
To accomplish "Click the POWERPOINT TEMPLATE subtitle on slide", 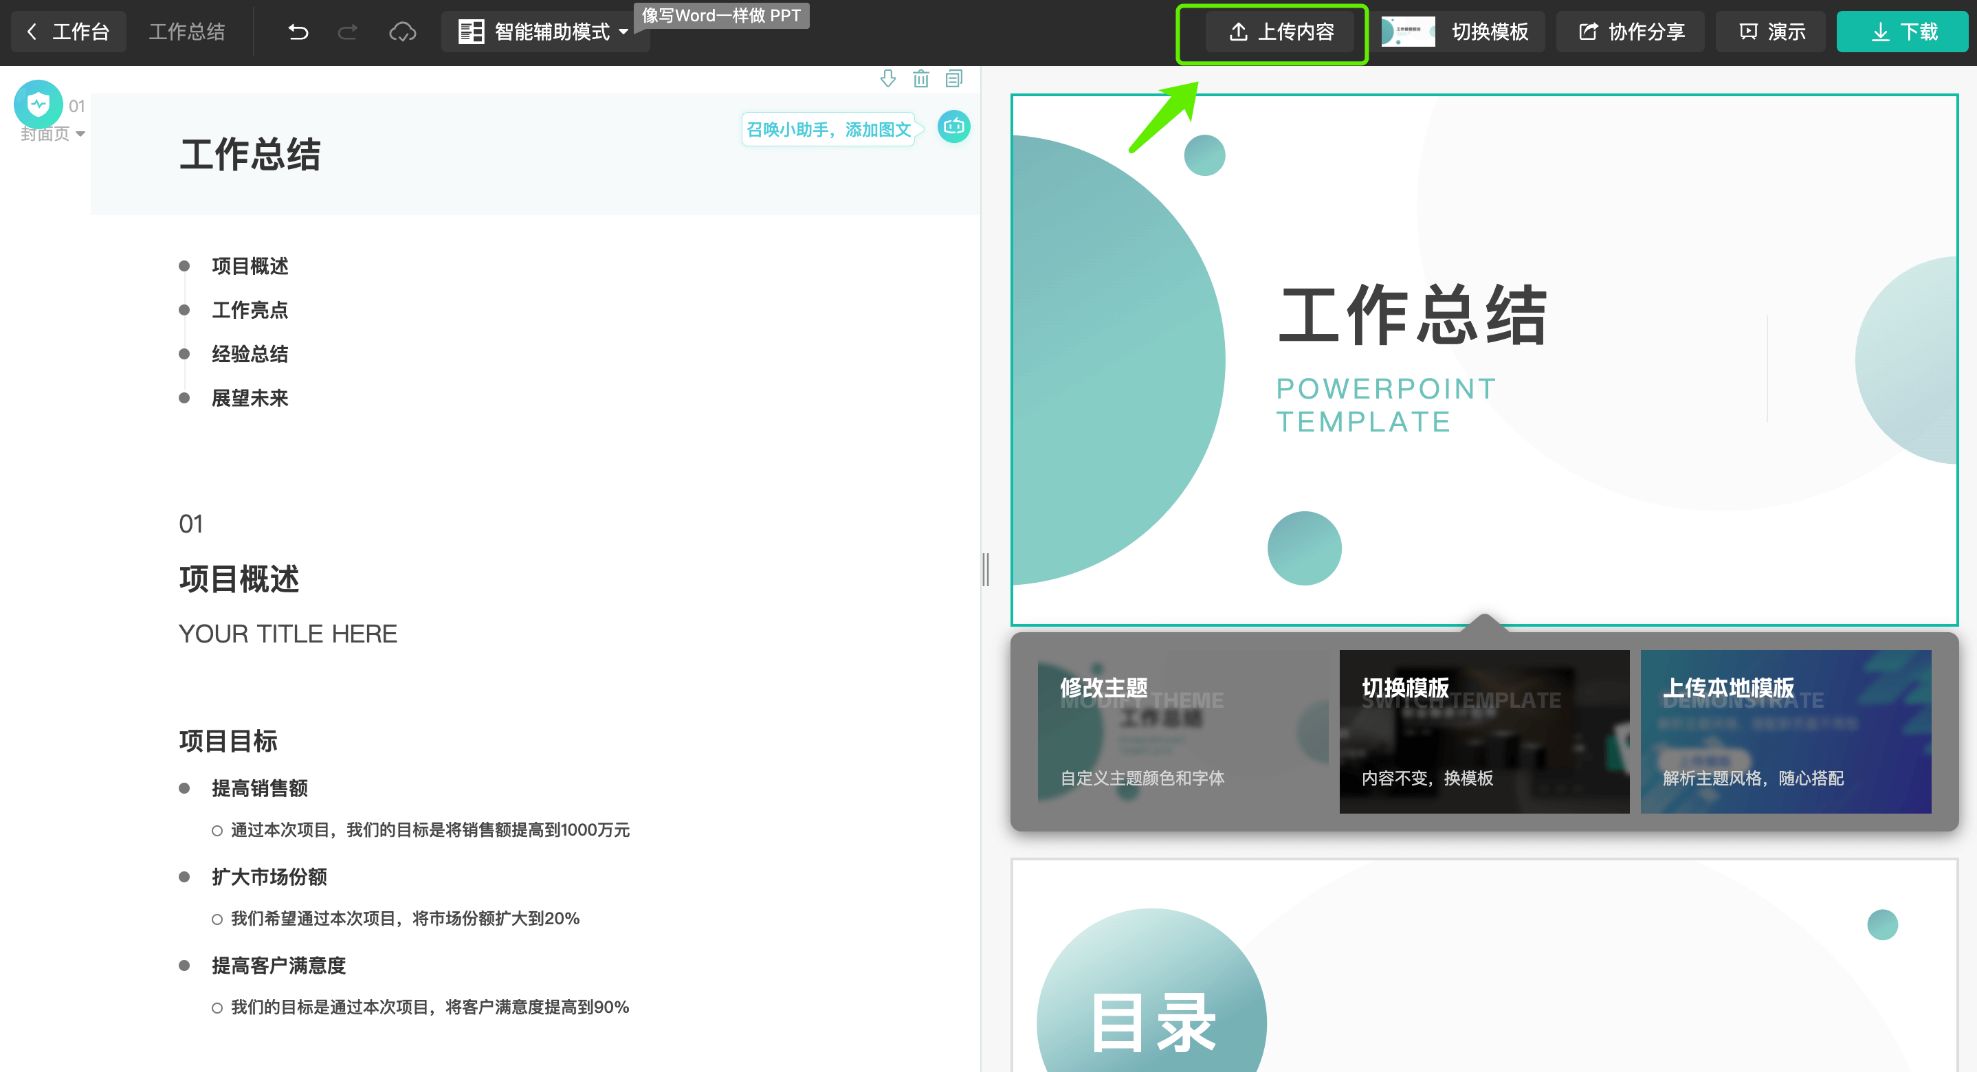I will pos(1386,405).
